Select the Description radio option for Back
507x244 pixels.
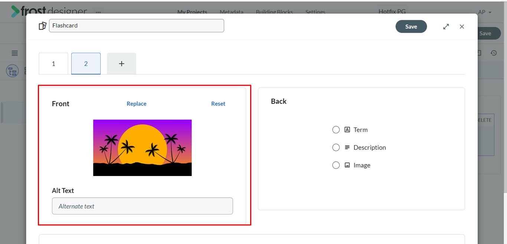click(x=336, y=147)
